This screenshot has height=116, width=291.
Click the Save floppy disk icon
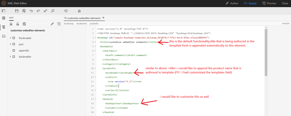pos(17,11)
